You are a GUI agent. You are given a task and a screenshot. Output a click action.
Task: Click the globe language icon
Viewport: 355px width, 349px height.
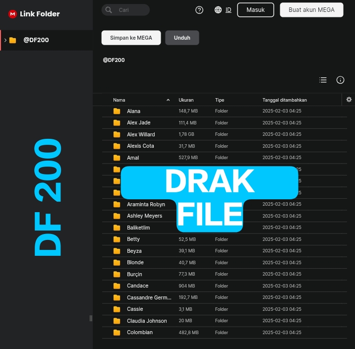coord(218,10)
